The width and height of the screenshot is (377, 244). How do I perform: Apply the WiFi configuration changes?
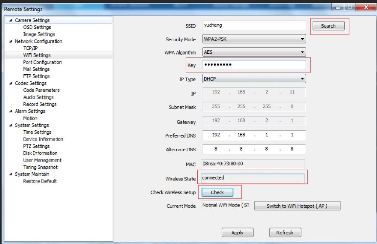click(237, 232)
